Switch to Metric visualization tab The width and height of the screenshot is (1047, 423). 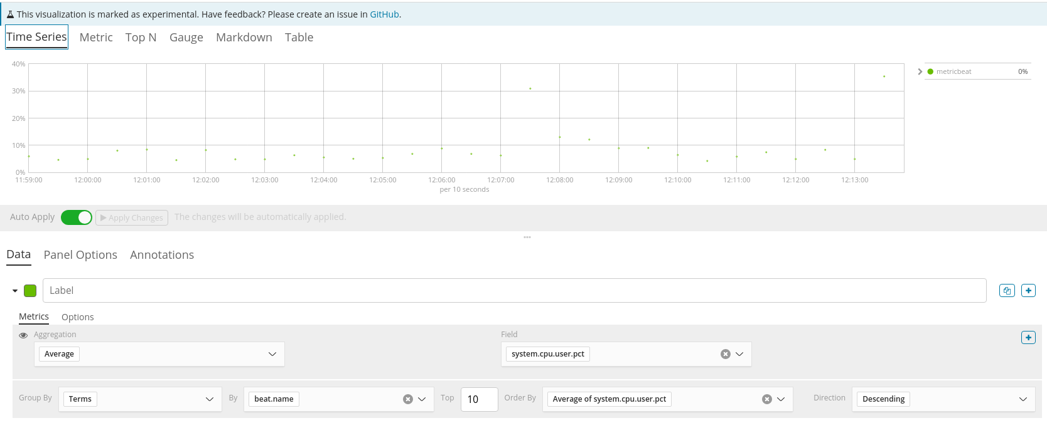pos(96,38)
